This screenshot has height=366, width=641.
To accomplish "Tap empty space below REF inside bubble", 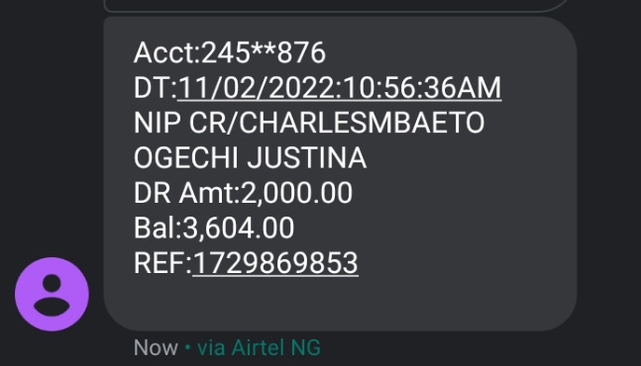I will [x=339, y=304].
